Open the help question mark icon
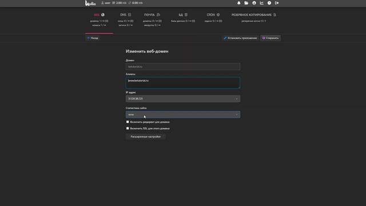The height and width of the screenshot is (206, 366). pos(269,3)
